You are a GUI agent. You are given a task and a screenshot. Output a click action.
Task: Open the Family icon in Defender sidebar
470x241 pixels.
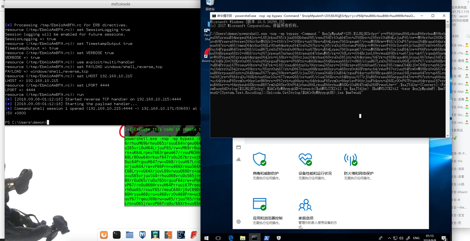[239, 160]
